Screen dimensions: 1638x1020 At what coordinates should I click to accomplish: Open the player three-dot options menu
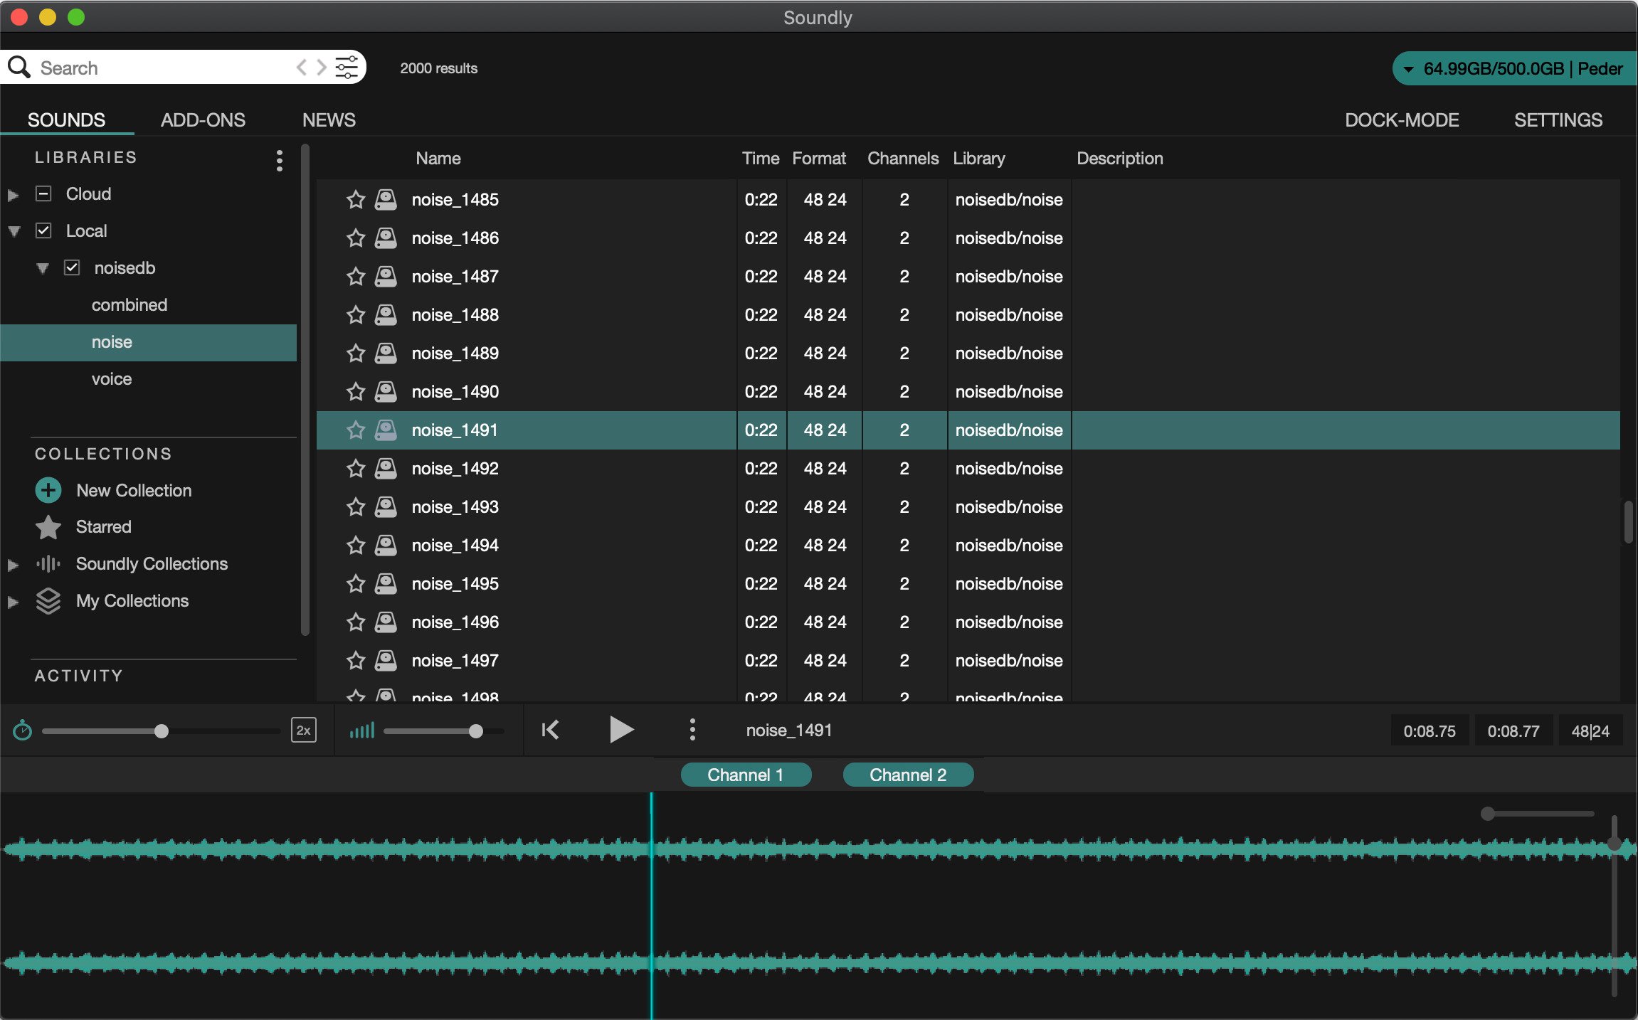(692, 730)
